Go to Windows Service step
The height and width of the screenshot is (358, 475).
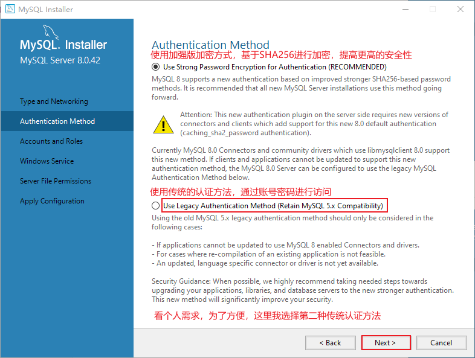(x=47, y=161)
